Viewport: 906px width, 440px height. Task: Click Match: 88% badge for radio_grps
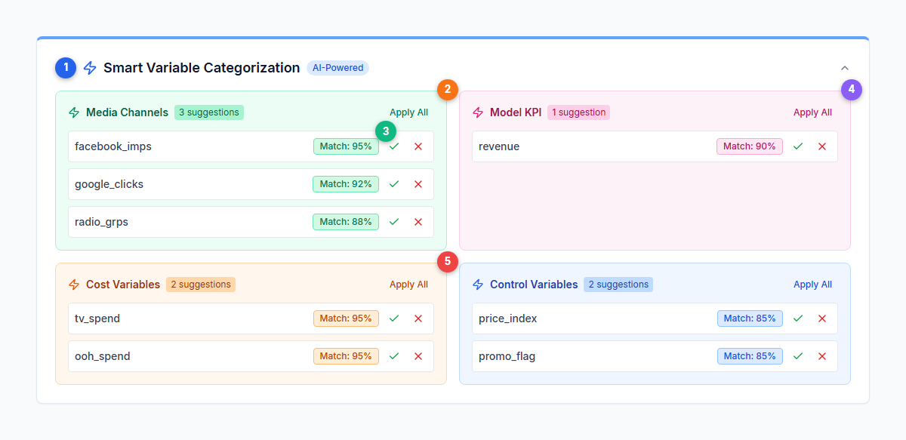346,222
